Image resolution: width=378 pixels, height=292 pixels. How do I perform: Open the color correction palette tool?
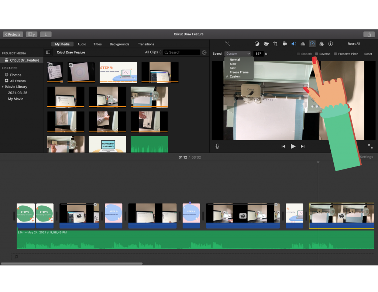point(266,44)
